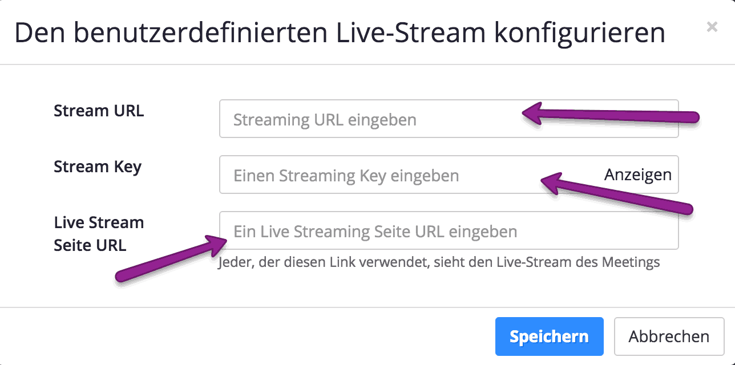Click the dialog title text
This screenshot has height=365, width=735.
point(340,33)
